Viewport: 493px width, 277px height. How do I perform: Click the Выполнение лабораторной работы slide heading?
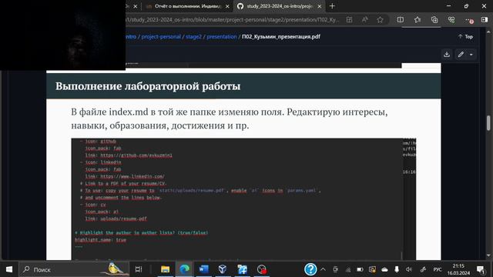click(148, 86)
